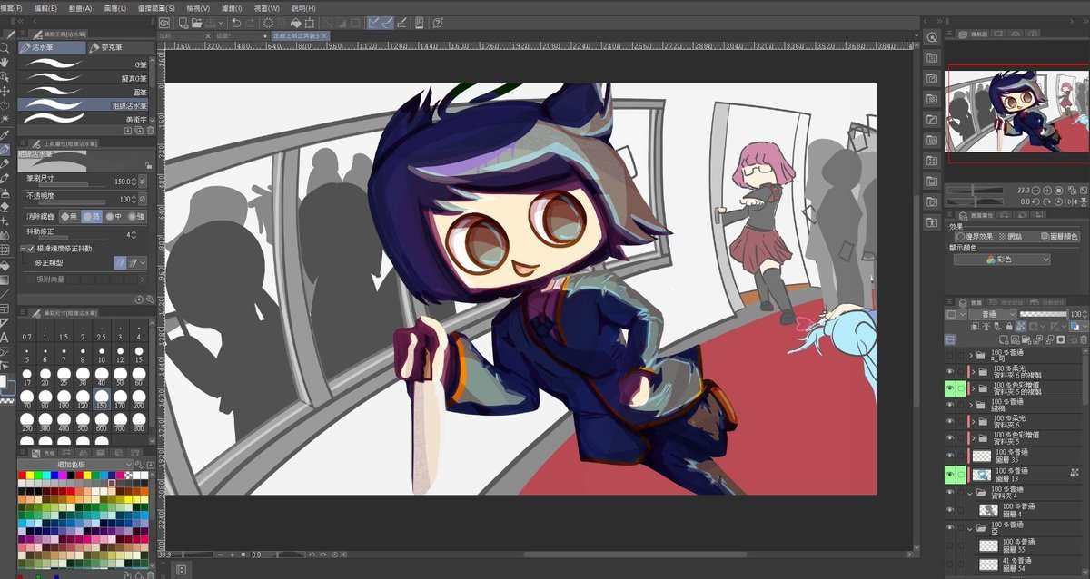Set anti-aliasing to 中
This screenshot has height=579, width=1090.
click(114, 216)
